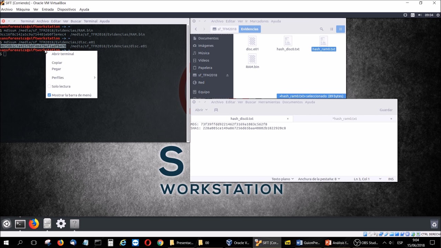Viewport: 441px width, 248px height.
Task: Toggle 'Mostrar la barra de menú' checkbox
Action: pos(49,95)
